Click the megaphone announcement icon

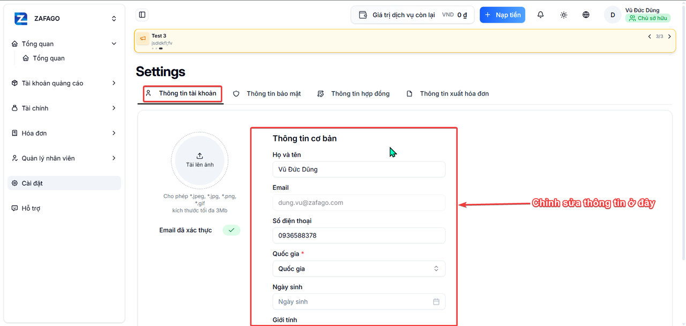point(143,39)
